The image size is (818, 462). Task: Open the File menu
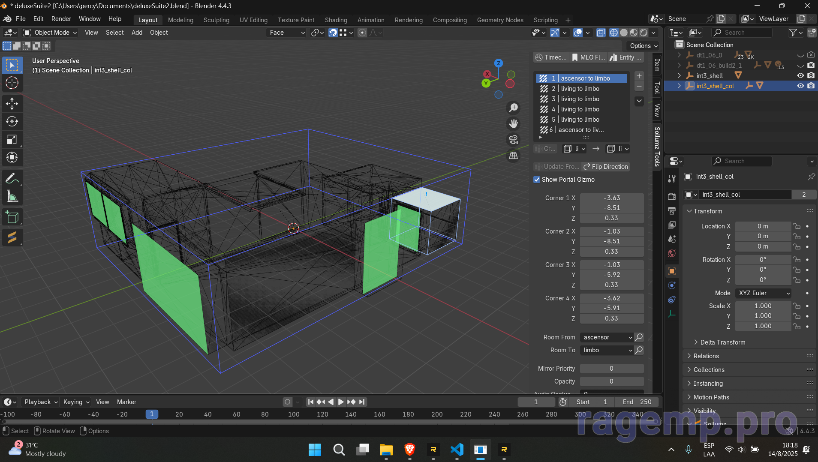coord(21,19)
